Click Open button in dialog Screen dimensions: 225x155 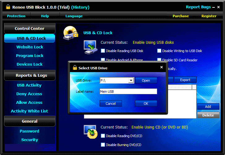tap(146, 80)
